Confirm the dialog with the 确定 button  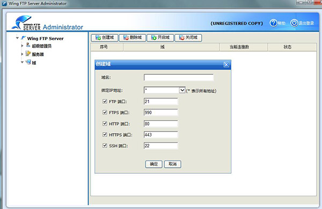click(x=154, y=164)
